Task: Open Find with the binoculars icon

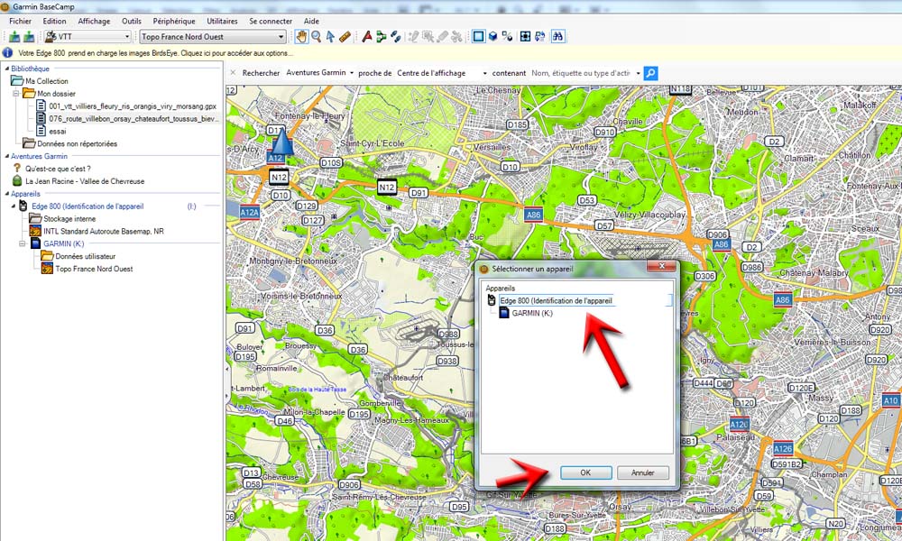Action: point(557,37)
